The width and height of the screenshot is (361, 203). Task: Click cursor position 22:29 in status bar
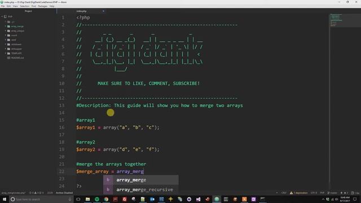tap(50, 193)
